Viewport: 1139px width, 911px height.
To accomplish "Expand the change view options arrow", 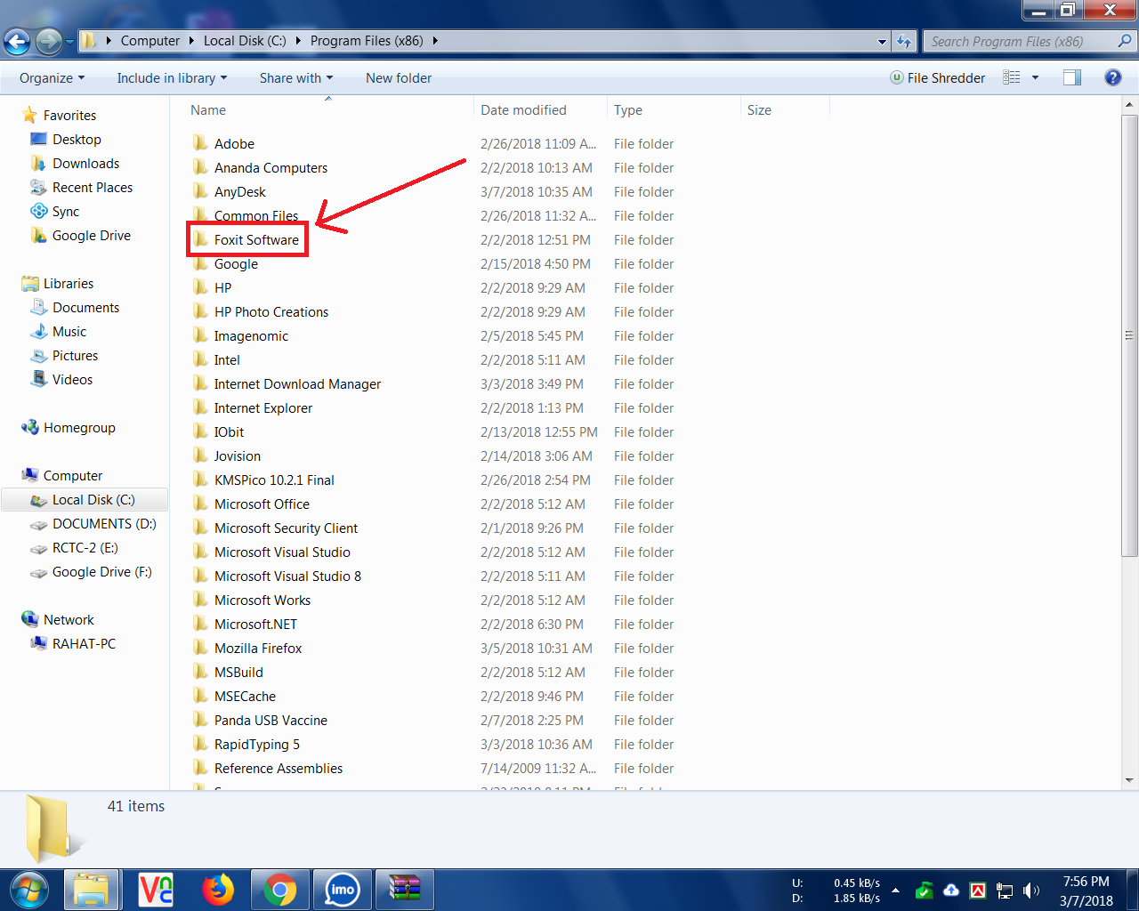I will point(1035,78).
